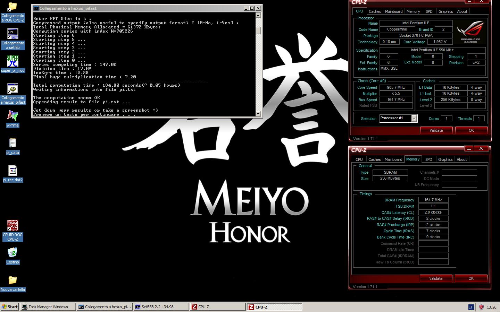500x312 pixels.
Task: Click the console title Collegamento a hexus_pifast
Action: point(68,8)
